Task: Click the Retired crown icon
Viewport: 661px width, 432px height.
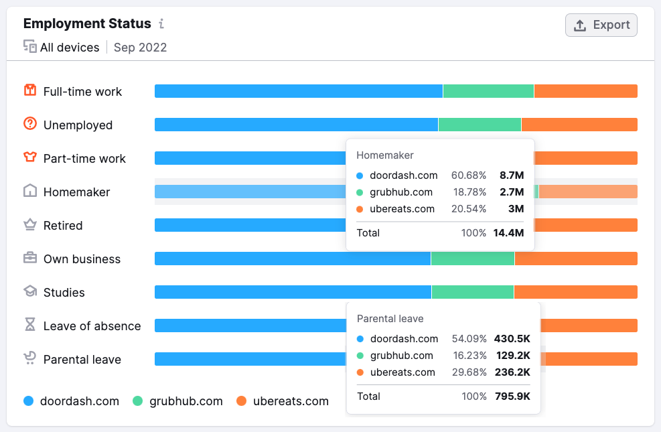Action: pos(30,224)
